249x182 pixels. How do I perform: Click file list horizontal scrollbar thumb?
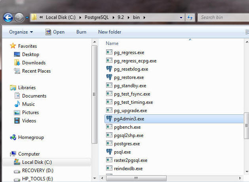(x=136, y=178)
